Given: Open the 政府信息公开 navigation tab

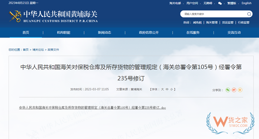Looking at the screenshot, I should (149, 32).
